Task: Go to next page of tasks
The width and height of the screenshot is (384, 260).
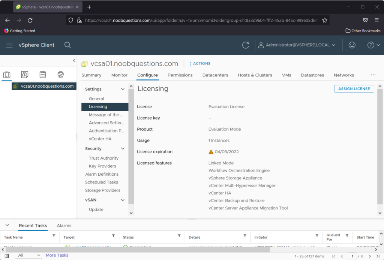Action: (x=370, y=256)
